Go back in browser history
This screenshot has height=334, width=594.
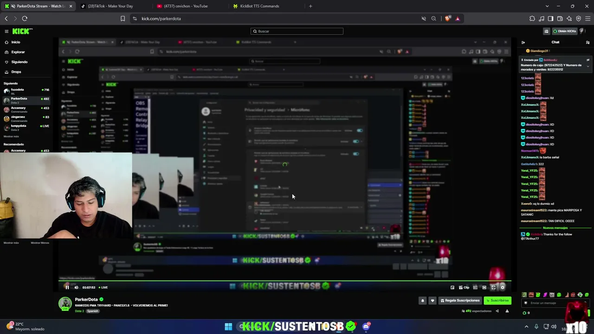[x=6, y=19]
